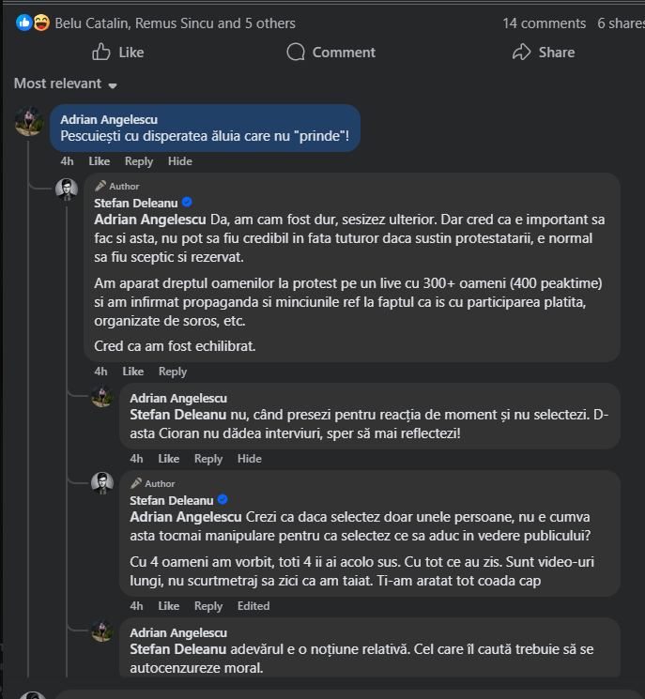Screen dimensions: 645x699
Task: Like the "Cred ca am fost echilibrat" reply
Action: click(133, 372)
